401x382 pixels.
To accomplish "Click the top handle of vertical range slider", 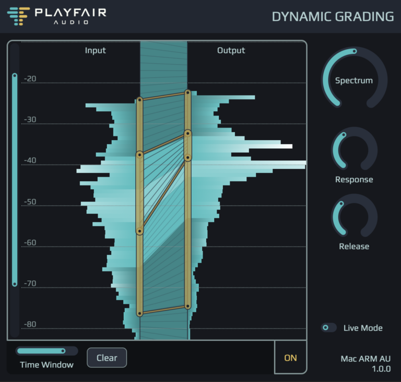I will coord(15,76).
